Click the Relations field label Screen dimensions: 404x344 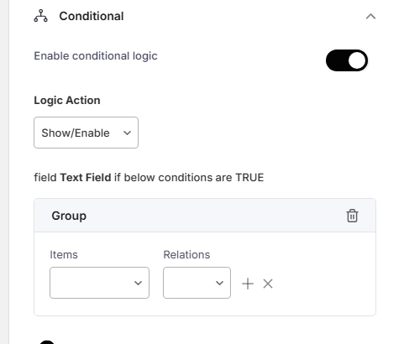coord(186,255)
